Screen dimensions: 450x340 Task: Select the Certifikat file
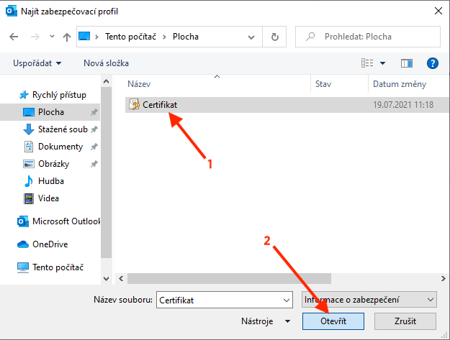159,105
